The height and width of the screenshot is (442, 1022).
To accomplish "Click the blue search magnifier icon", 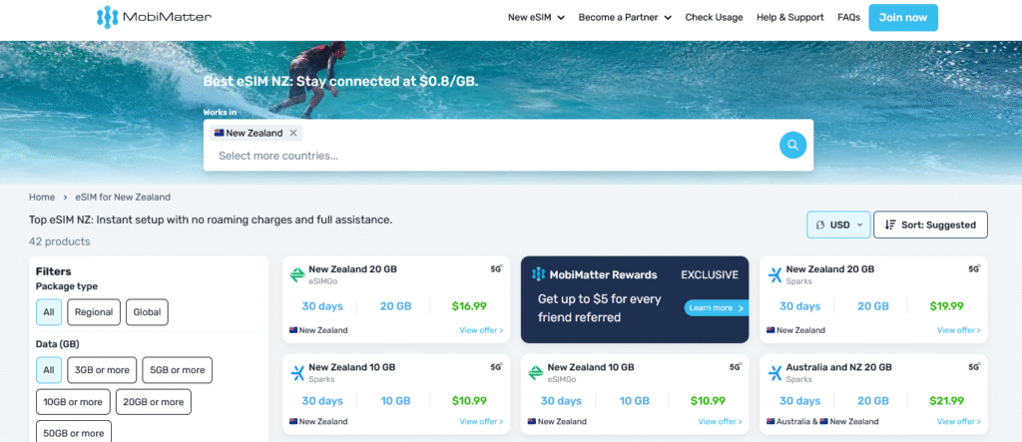I will (x=792, y=146).
